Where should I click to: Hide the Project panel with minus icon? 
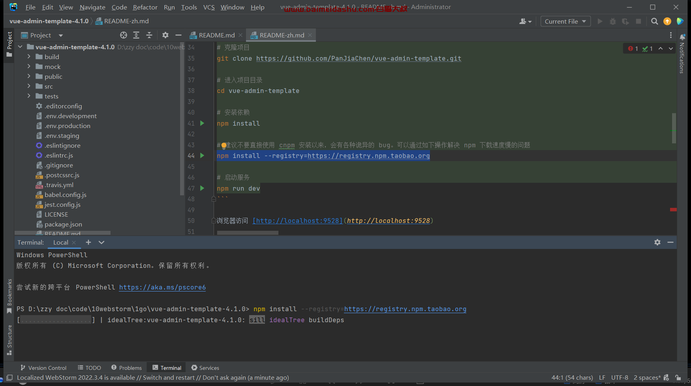(x=178, y=35)
